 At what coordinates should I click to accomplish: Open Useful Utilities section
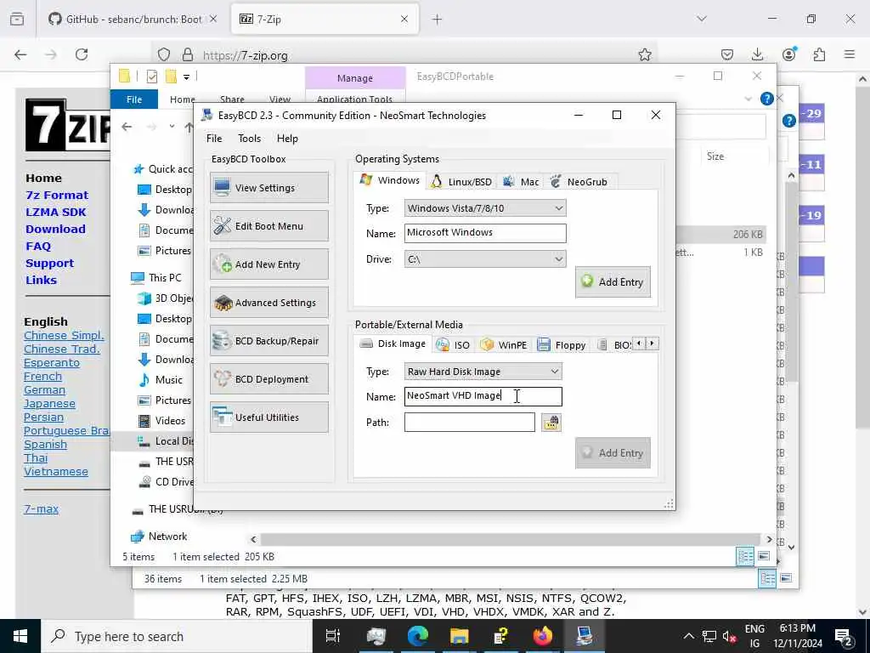[x=269, y=417]
